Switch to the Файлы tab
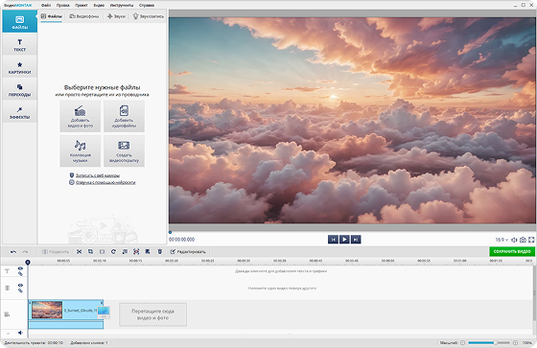537x348 pixels. (52, 16)
